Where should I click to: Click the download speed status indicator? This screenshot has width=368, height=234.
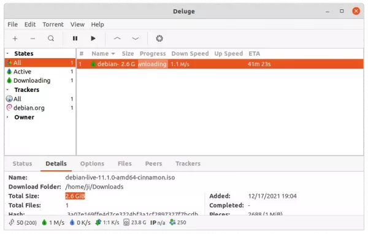point(53,222)
